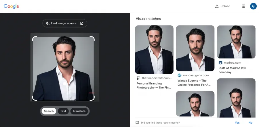Open image source in new tab icon
Image resolution: width=259 pixels, height=127 pixels.
[82, 23]
